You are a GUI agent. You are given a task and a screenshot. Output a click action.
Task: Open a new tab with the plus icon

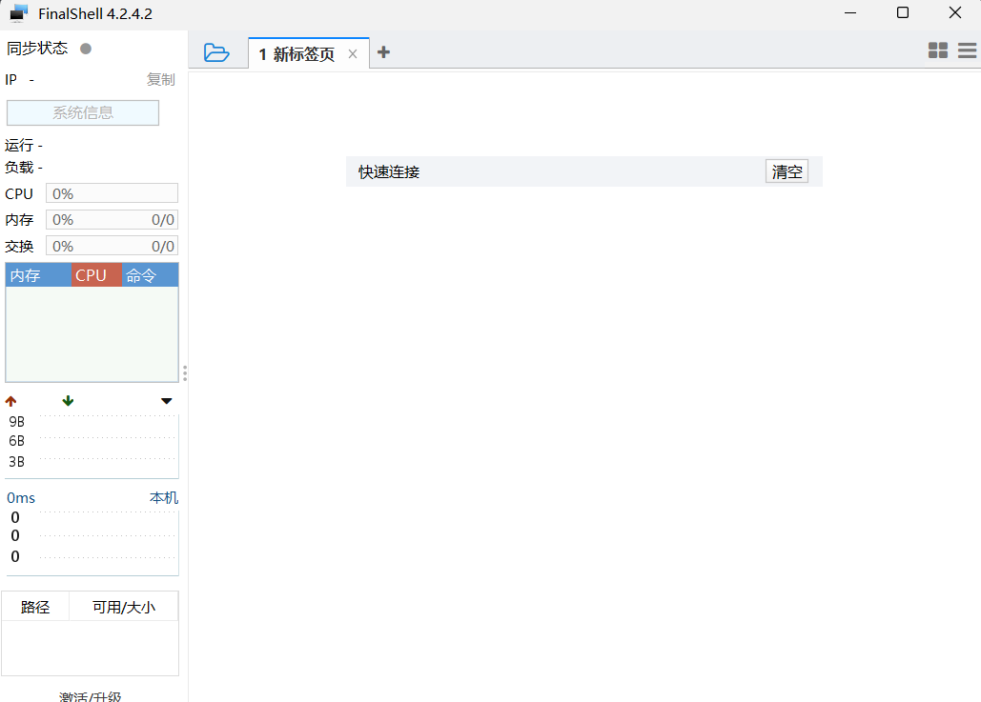click(x=384, y=52)
